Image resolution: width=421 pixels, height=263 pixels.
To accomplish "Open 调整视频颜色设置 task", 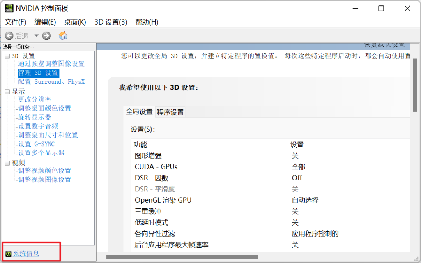I will tap(44, 171).
